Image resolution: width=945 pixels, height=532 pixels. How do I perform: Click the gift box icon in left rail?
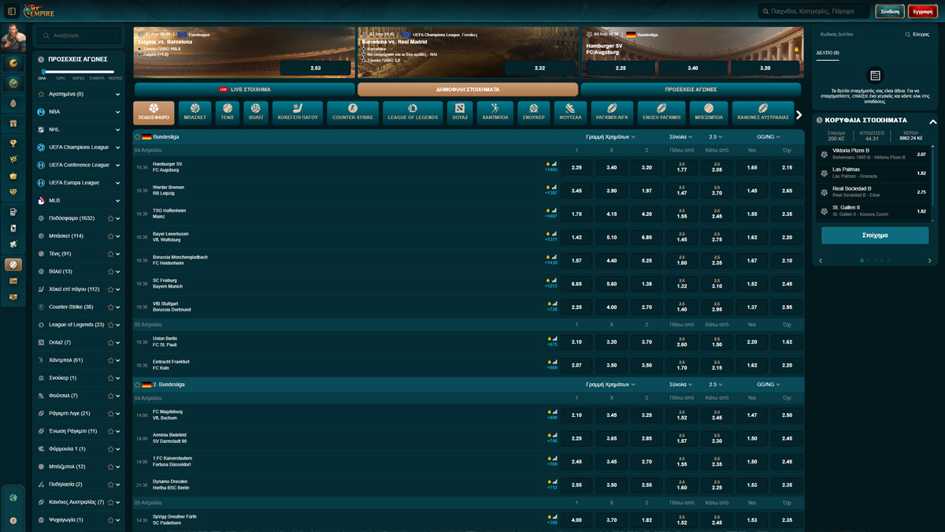[x=13, y=124]
